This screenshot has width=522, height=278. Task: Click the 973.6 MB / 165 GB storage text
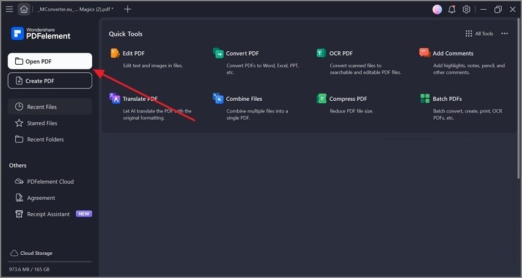[29, 269]
